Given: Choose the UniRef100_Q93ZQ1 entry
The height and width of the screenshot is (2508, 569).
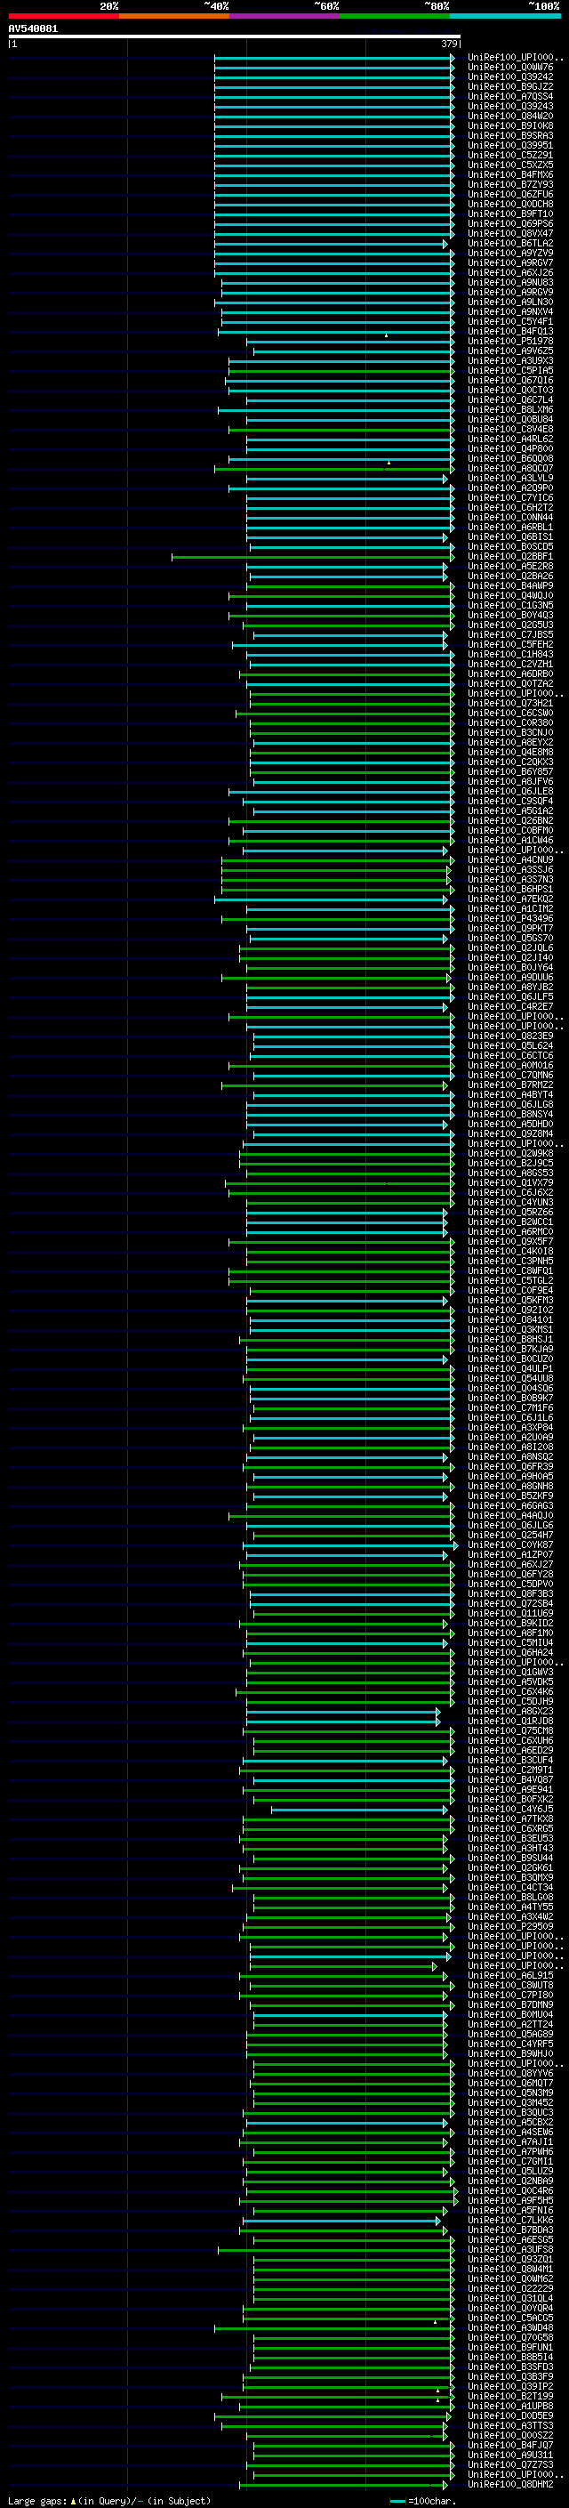Looking at the screenshot, I should tap(509, 2259).
